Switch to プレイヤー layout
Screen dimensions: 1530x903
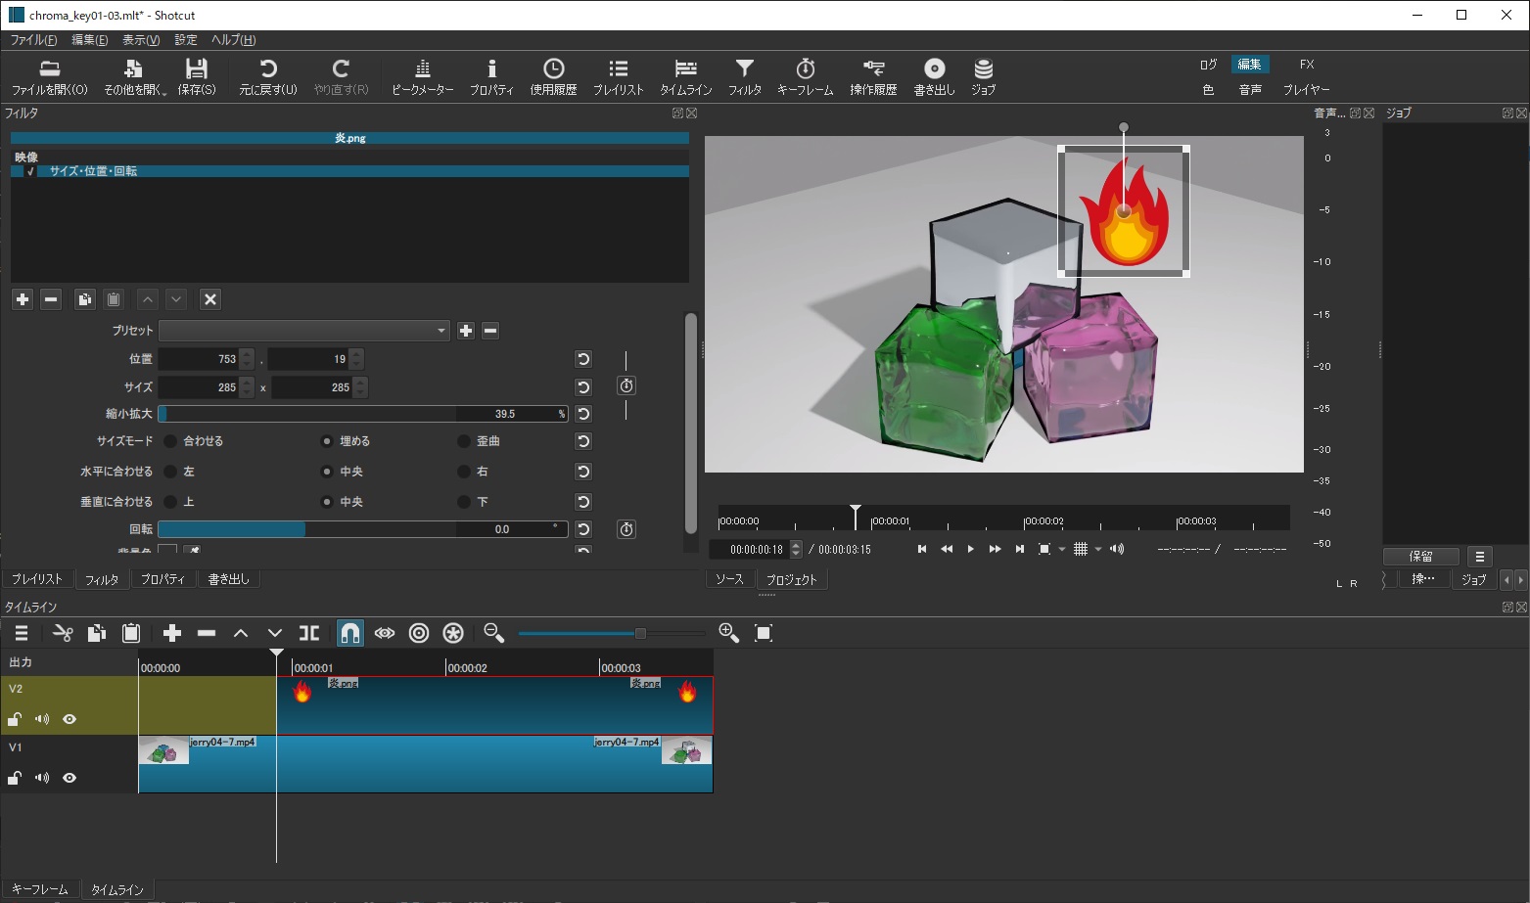pyautogui.click(x=1307, y=90)
